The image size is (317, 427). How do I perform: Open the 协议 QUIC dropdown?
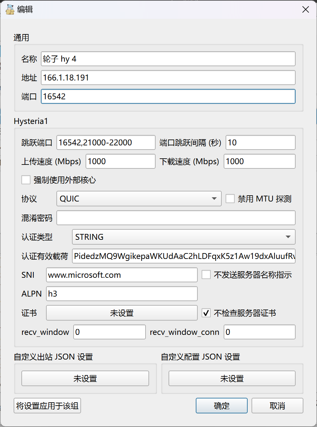click(139, 199)
